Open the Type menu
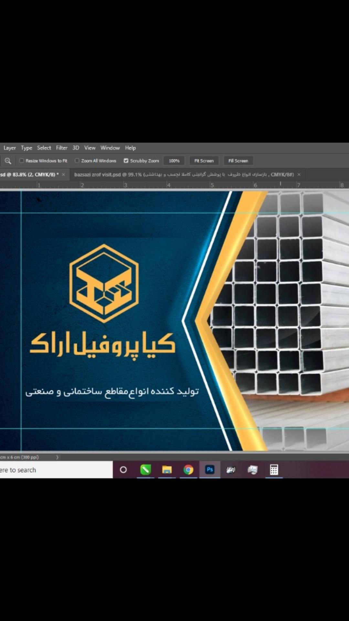The width and height of the screenshot is (349, 621). [x=26, y=148]
